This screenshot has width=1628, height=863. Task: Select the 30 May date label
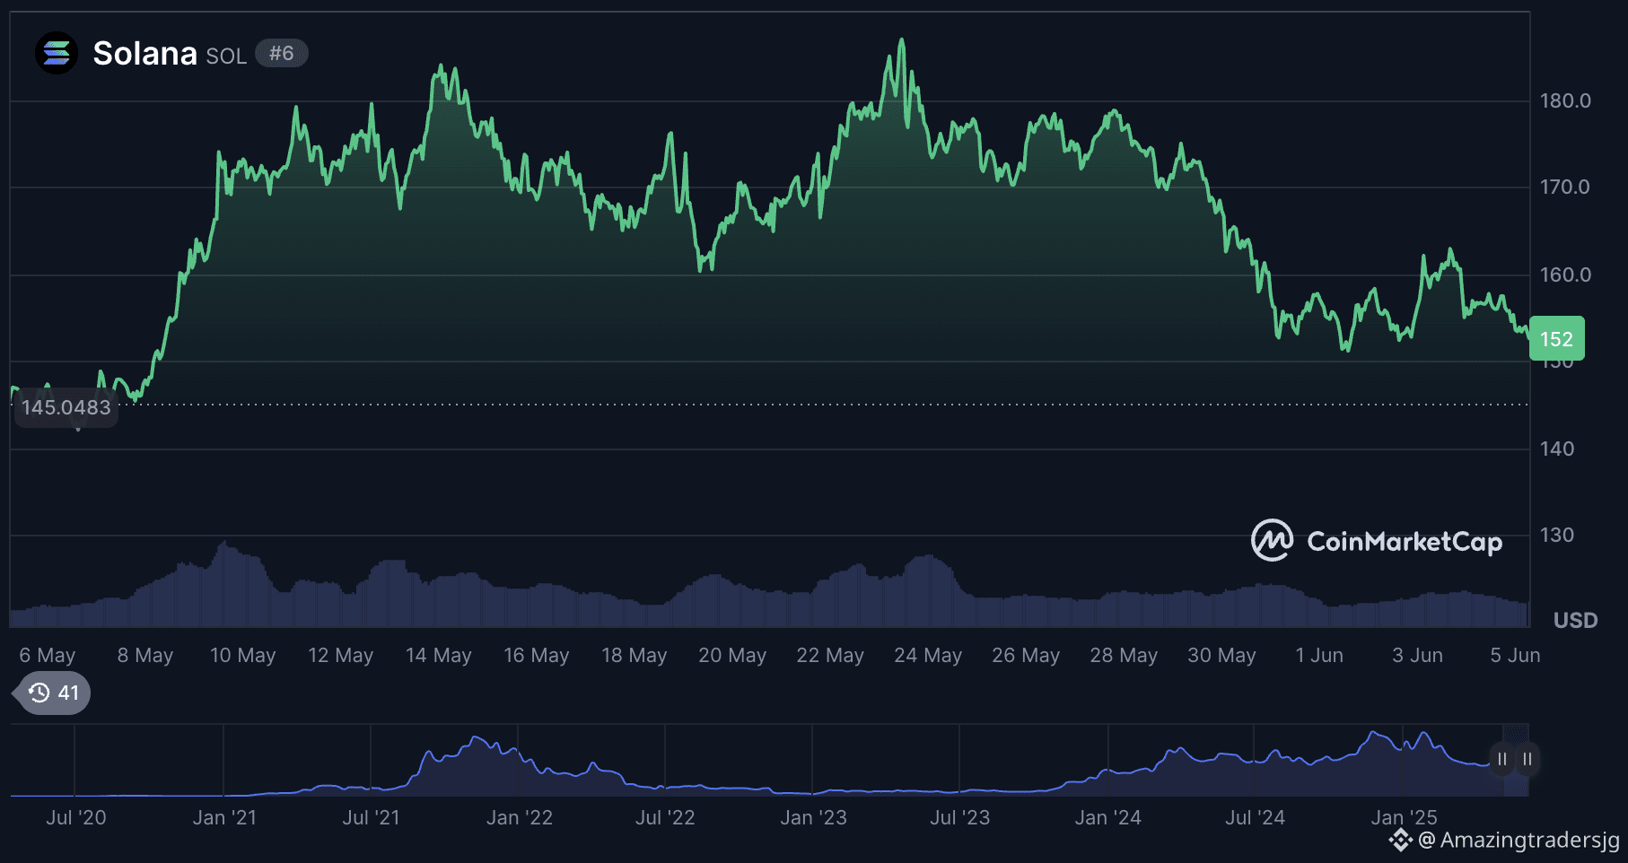pos(1221,655)
